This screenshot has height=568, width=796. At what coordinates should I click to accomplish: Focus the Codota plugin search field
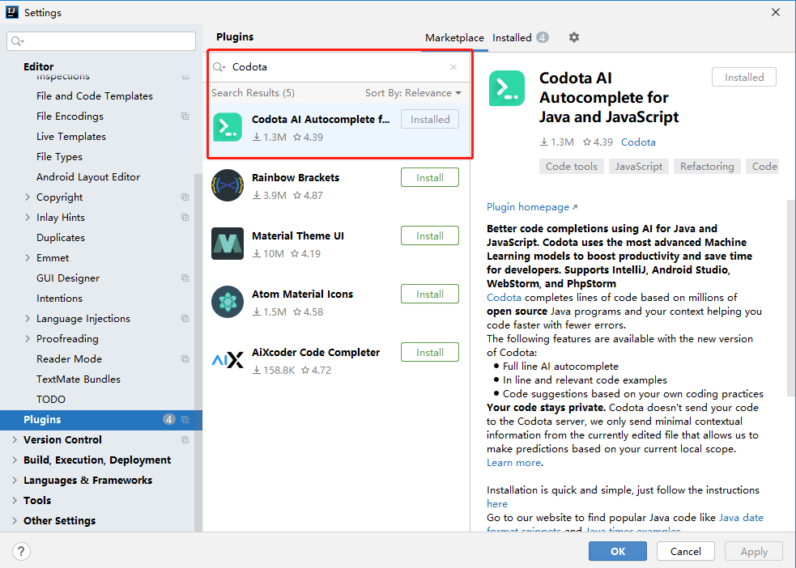coord(338,67)
